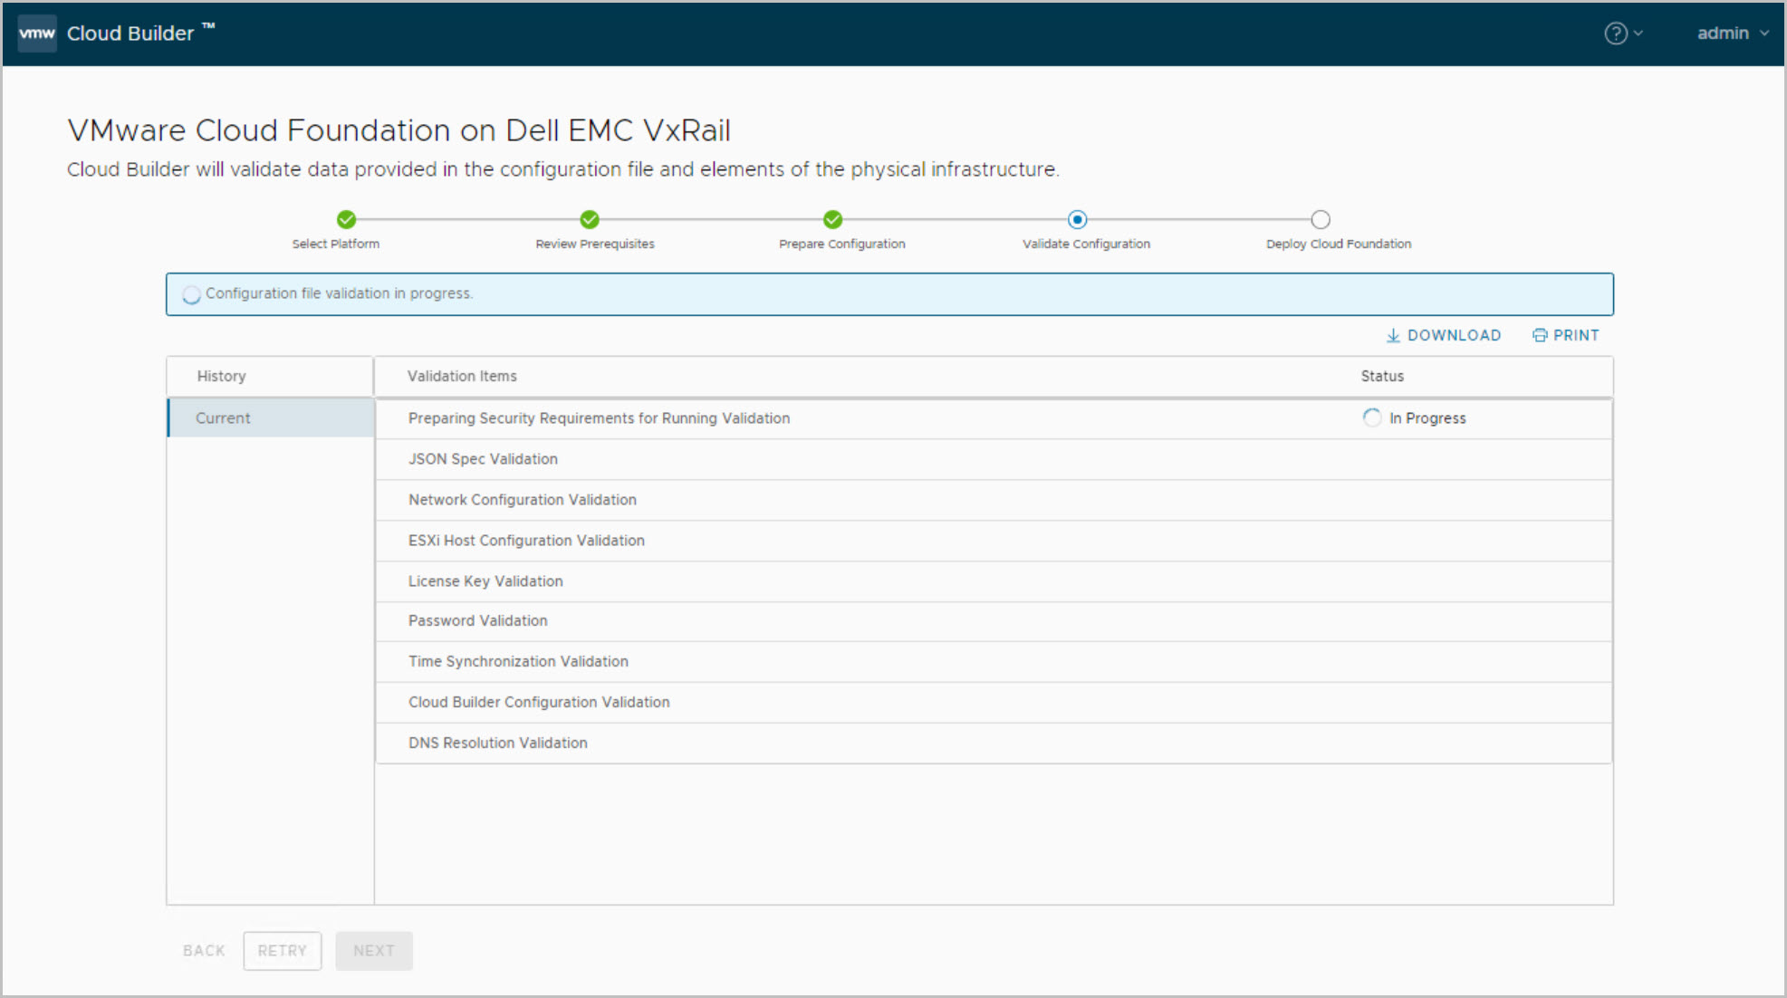Click the printer icon
Image resolution: width=1787 pixels, height=998 pixels.
pos(1540,336)
